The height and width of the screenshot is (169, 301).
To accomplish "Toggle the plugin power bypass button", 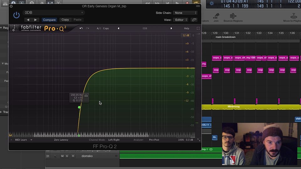I will coord(16,15).
